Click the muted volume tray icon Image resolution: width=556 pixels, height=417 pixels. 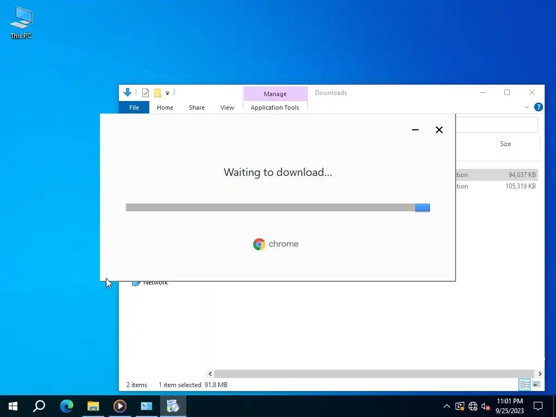(x=485, y=406)
